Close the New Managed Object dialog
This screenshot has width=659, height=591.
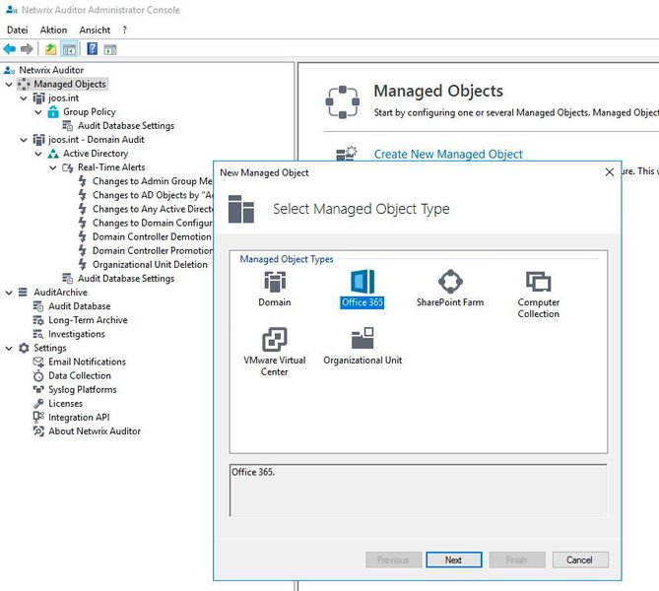pyautogui.click(x=610, y=172)
